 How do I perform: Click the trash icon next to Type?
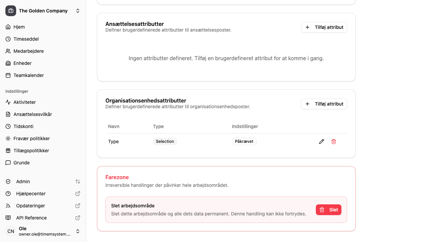(334, 142)
